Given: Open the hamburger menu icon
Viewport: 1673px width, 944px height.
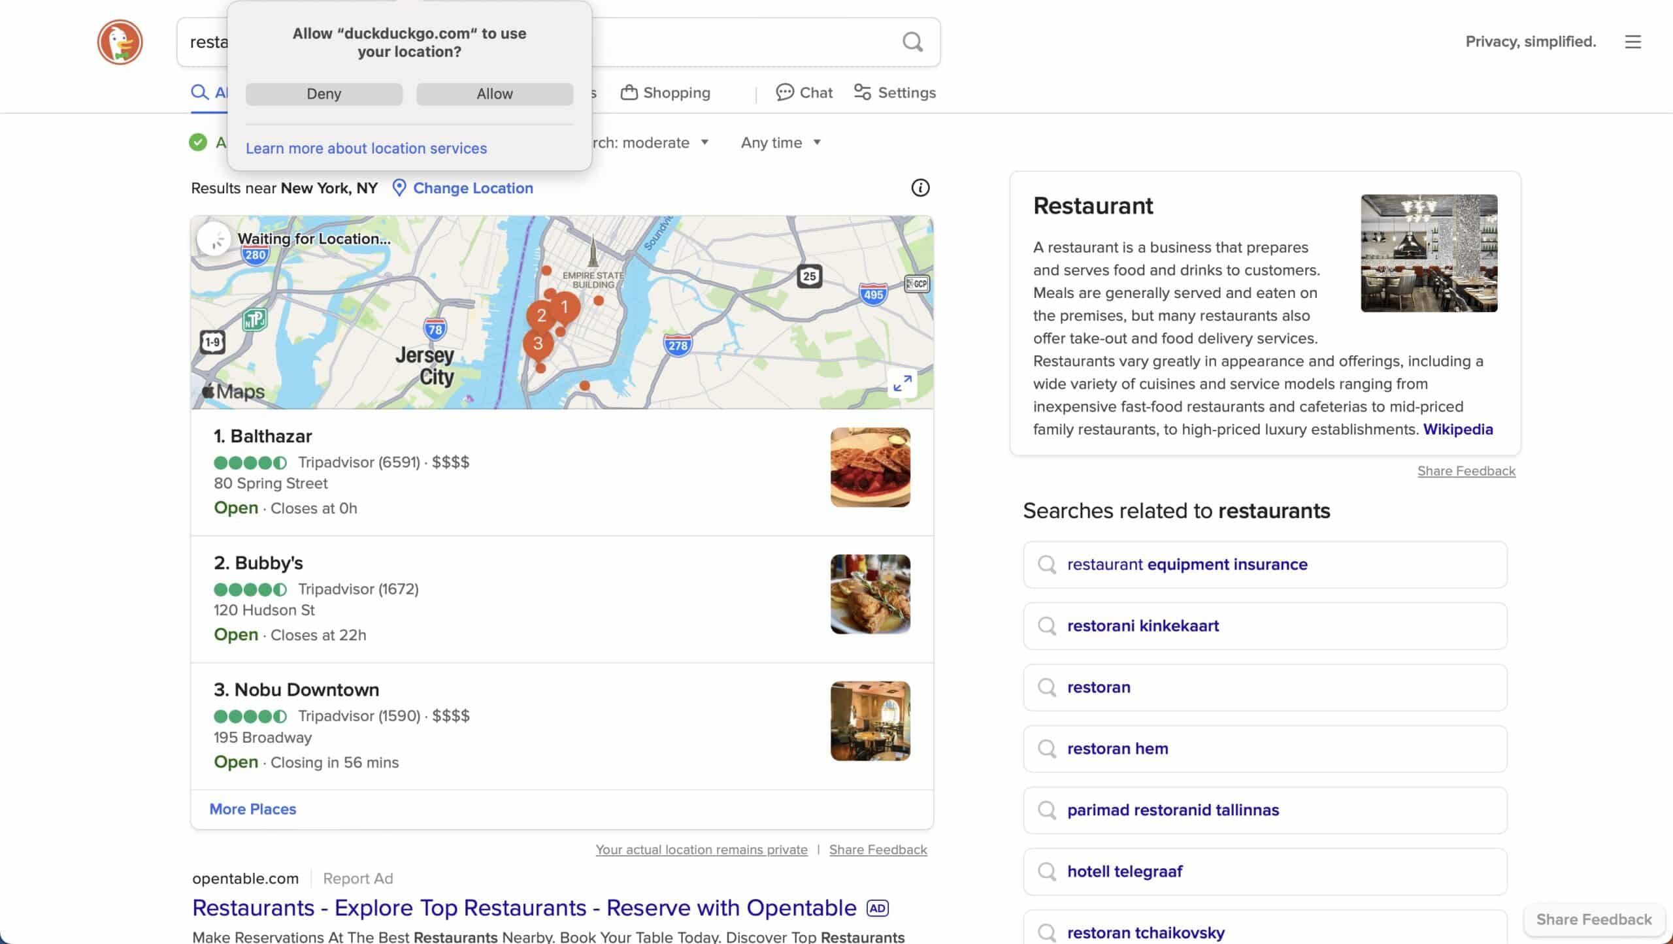Looking at the screenshot, I should click(x=1632, y=42).
